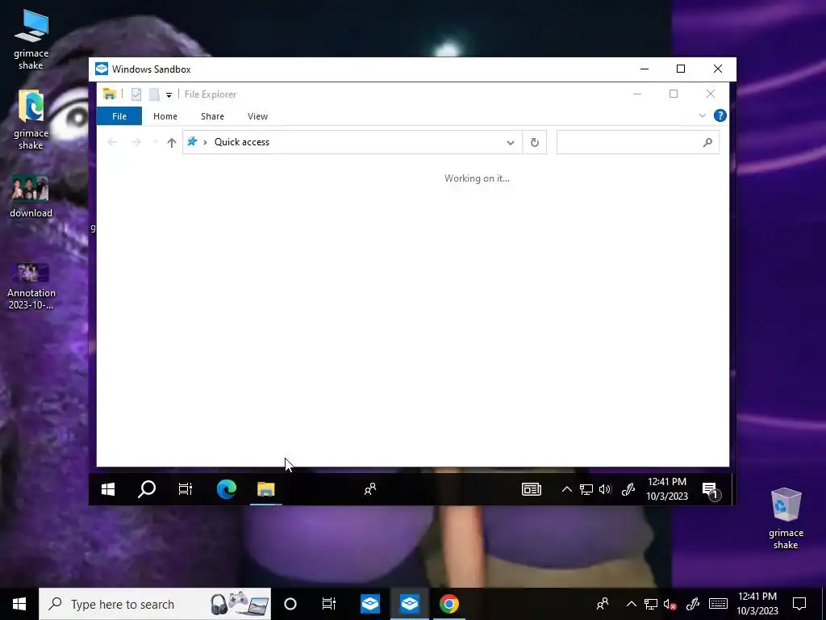826x620 pixels.
Task: Maximize the Windows Sandbox window
Action: [x=681, y=69]
